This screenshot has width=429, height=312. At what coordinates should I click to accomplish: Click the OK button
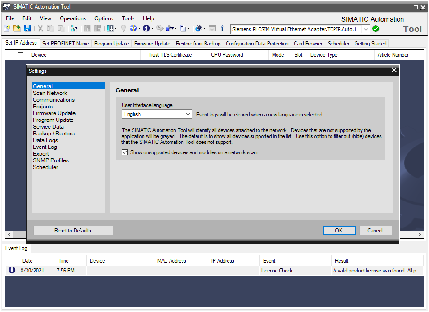[339, 230]
